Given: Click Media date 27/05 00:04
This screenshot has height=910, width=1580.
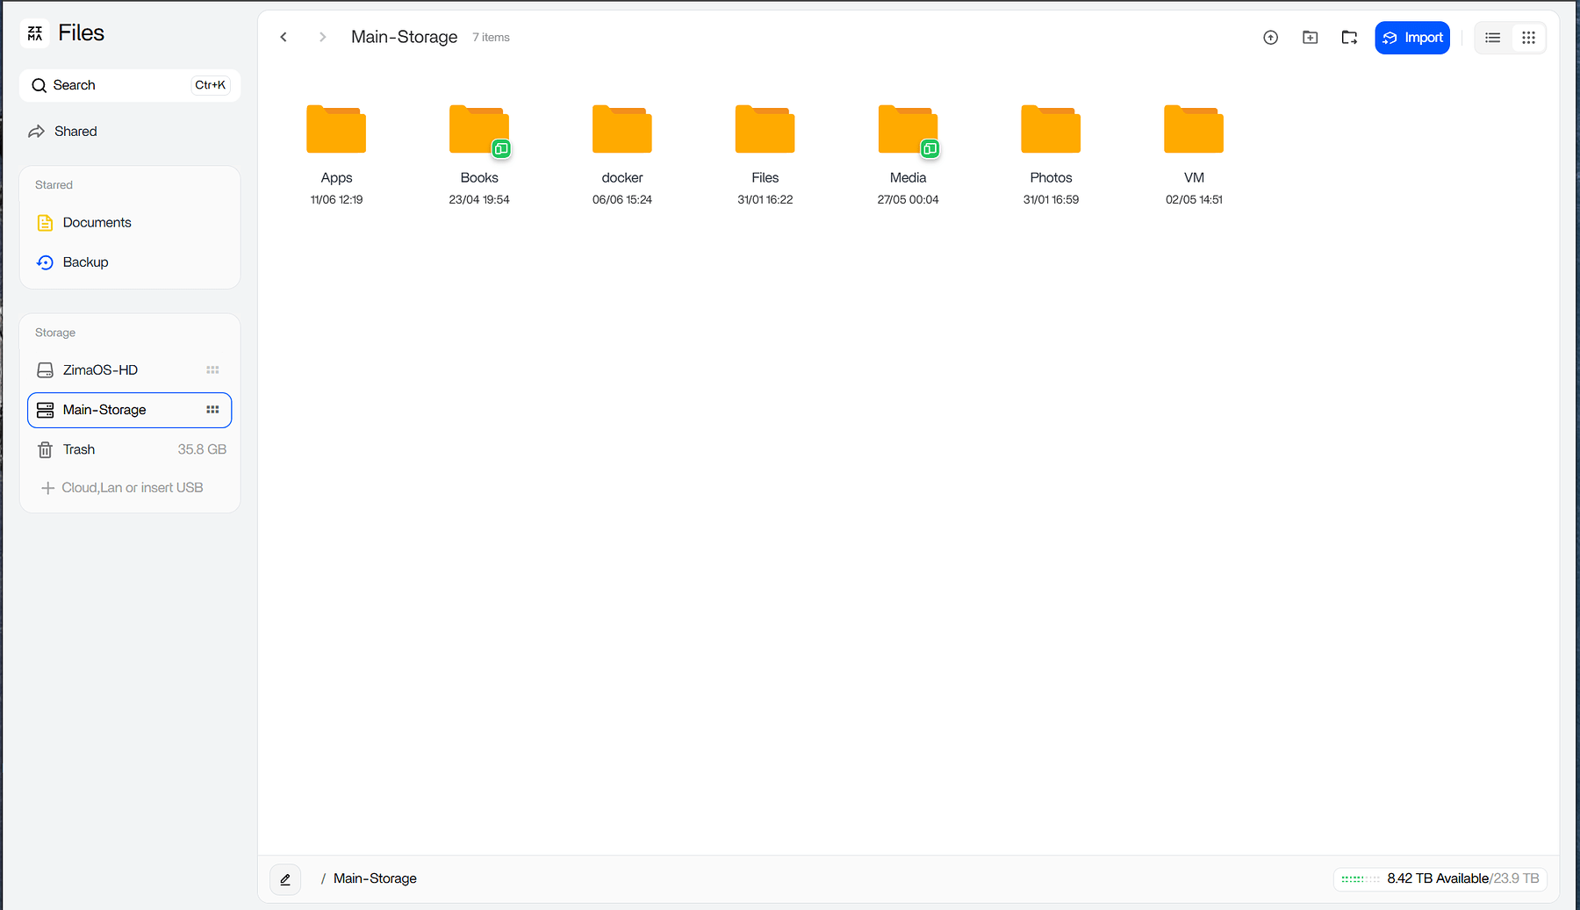Looking at the screenshot, I should click(908, 200).
